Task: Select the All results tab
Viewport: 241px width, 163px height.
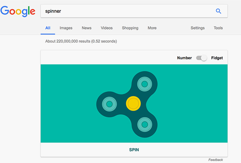Action: click(x=48, y=28)
